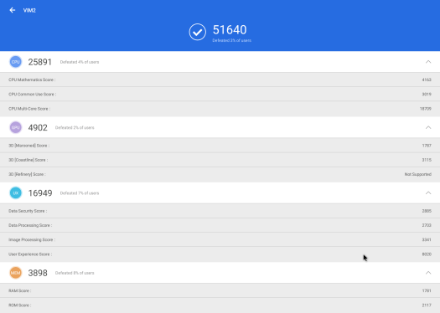
Task: Click the MEM score 3898
Action: [38, 273]
